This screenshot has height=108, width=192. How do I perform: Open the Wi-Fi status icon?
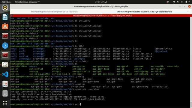[x=174, y=2]
